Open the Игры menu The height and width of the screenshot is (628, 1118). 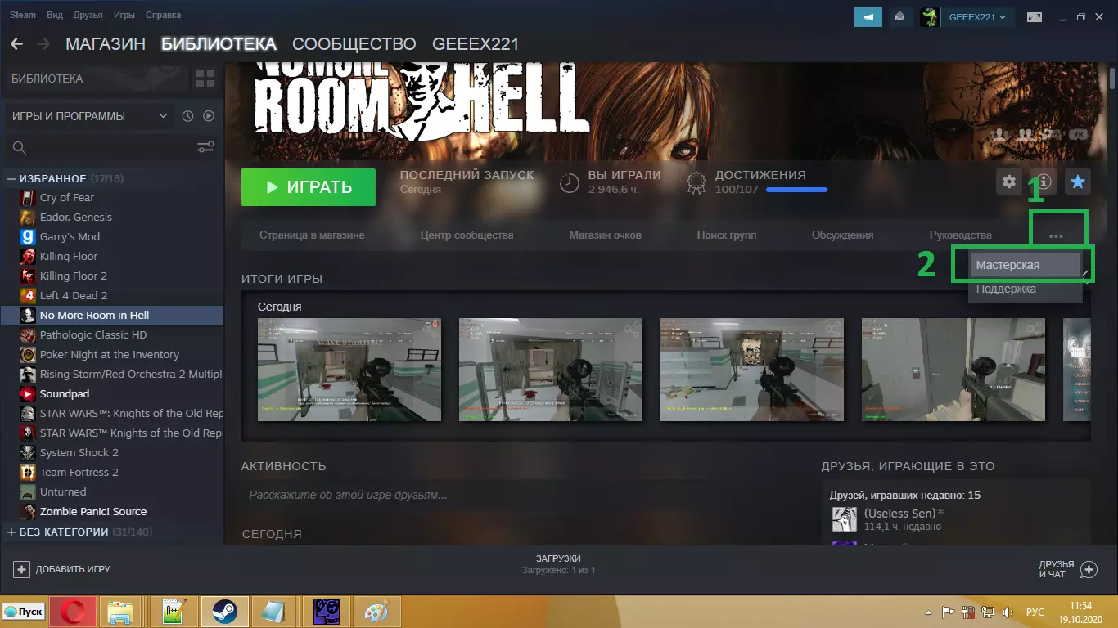[x=124, y=16]
